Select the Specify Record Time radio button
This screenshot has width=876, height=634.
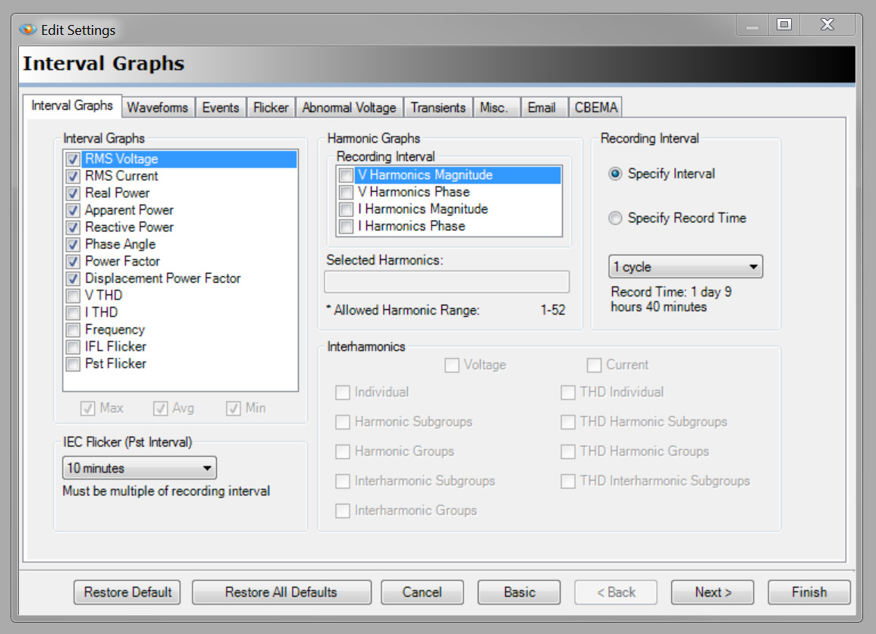point(615,218)
